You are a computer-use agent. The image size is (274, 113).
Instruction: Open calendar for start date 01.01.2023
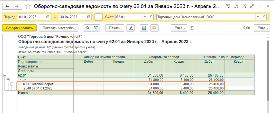point(48,17)
